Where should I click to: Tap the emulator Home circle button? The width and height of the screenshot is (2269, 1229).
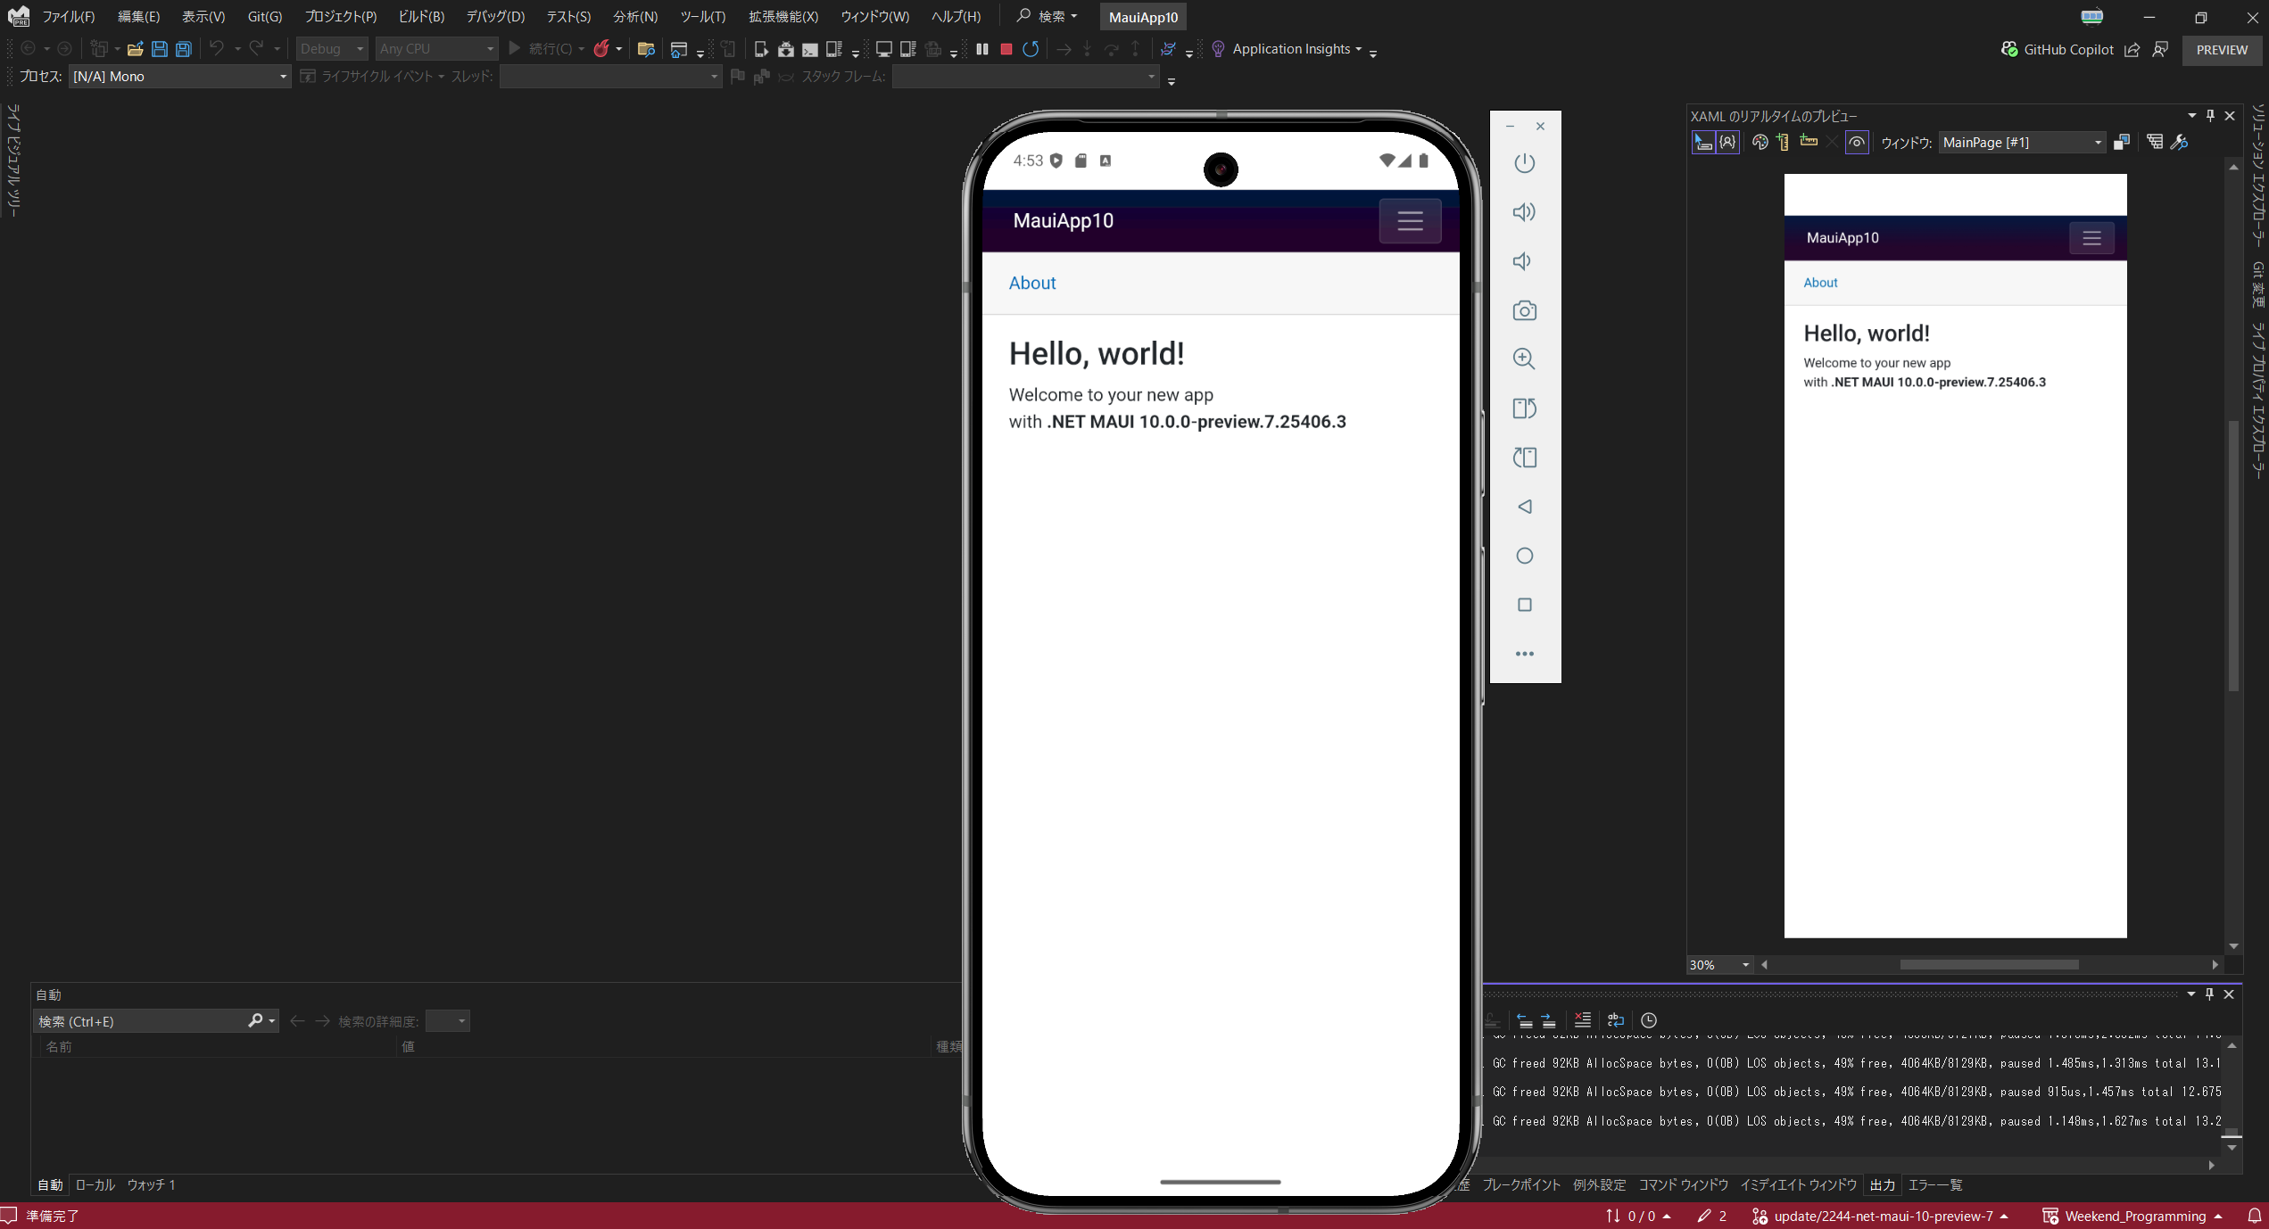(x=1524, y=556)
